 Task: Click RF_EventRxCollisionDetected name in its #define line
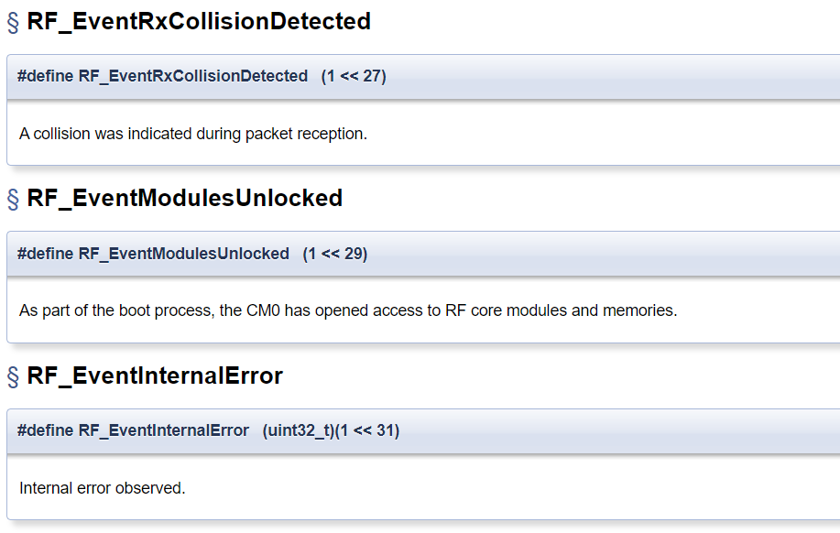[193, 76]
